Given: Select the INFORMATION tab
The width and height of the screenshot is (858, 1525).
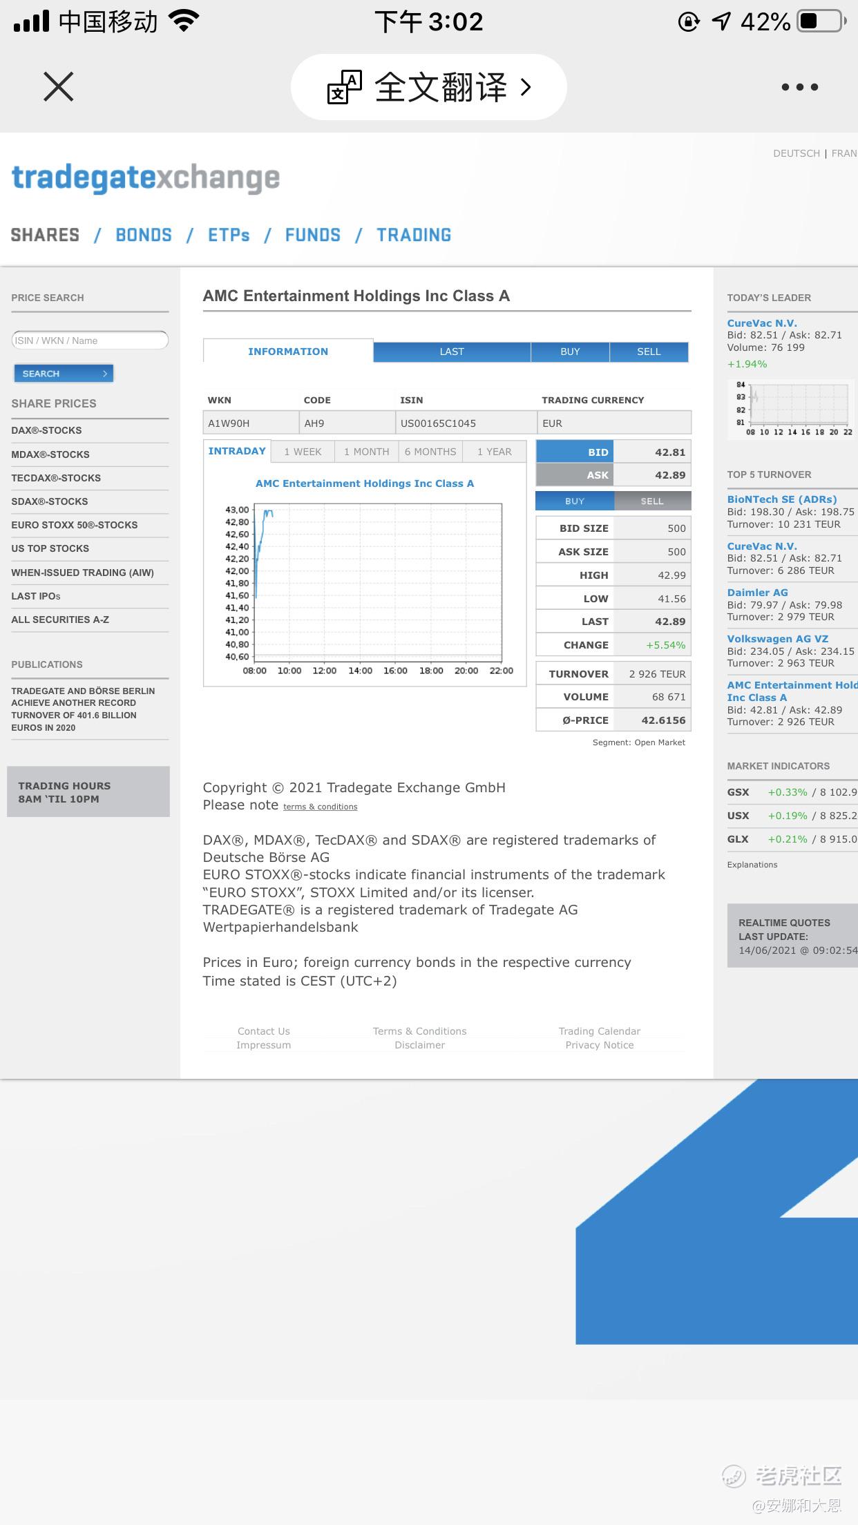Looking at the screenshot, I should pos(288,352).
